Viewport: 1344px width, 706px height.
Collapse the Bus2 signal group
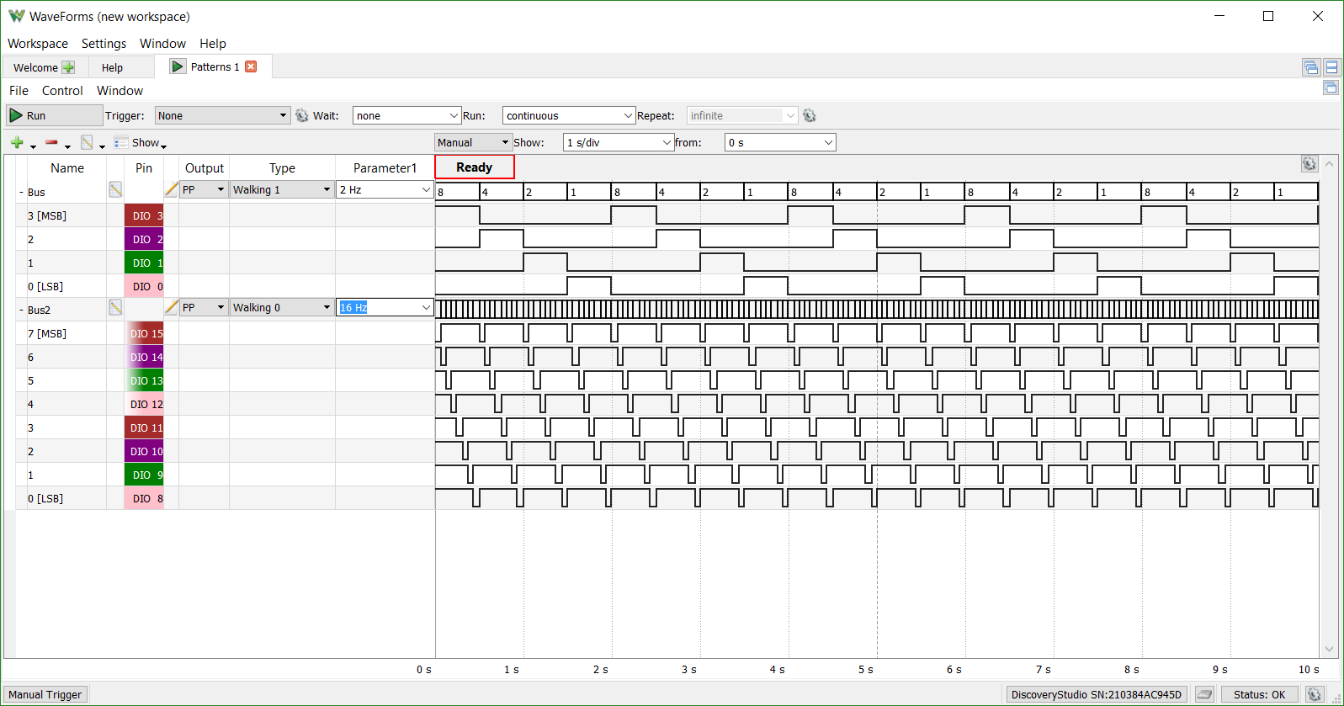21,311
